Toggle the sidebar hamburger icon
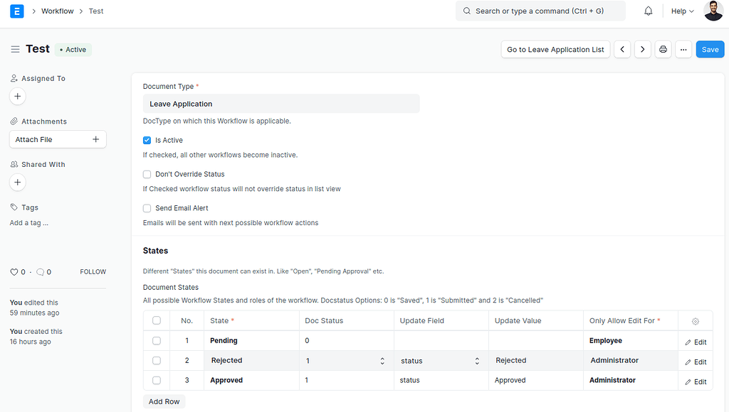 click(x=15, y=49)
